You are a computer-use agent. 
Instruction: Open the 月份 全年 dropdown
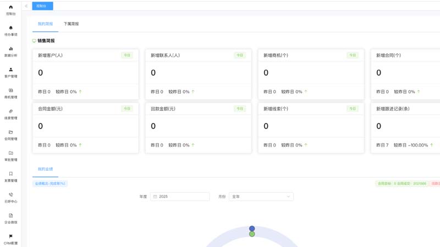pos(261,197)
